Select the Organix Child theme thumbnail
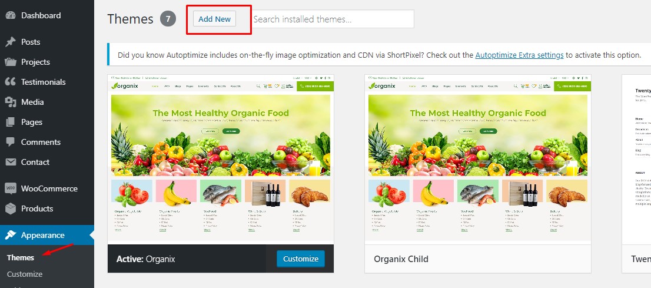Screen dimensions: 651x288 pyautogui.click(x=478, y=160)
